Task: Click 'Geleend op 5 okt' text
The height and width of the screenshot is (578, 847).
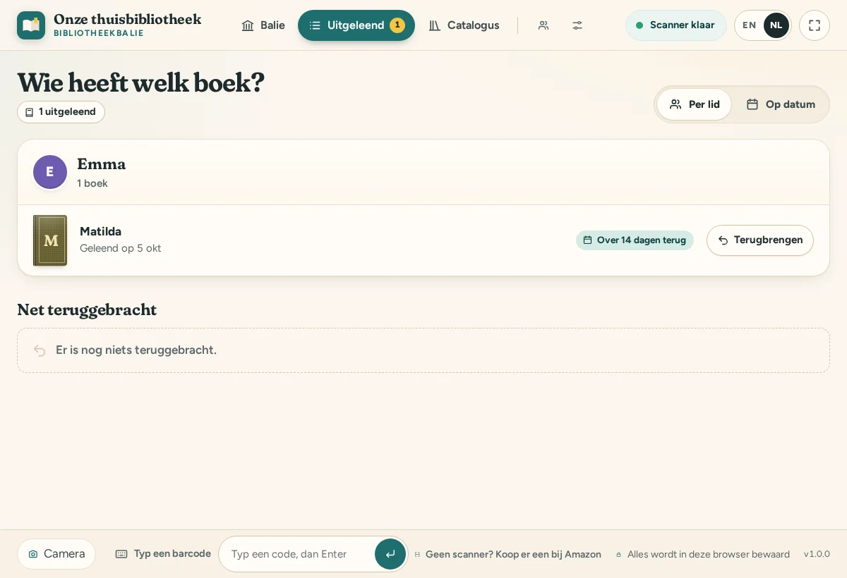Action: click(121, 248)
